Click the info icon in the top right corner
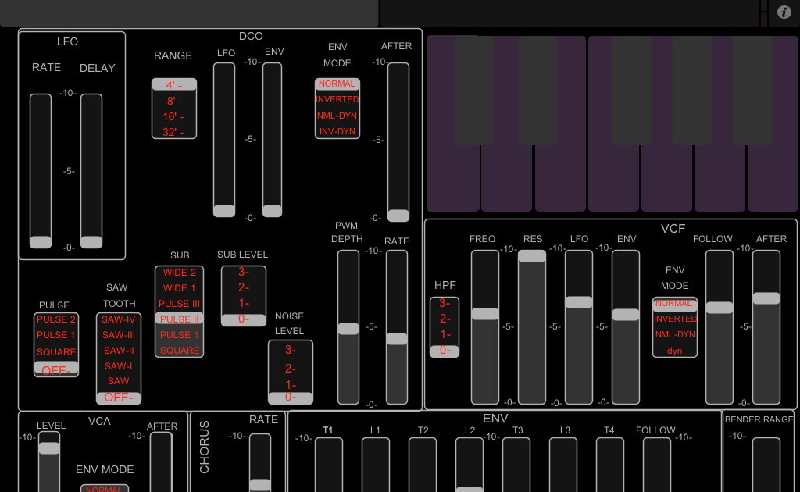 [x=784, y=12]
